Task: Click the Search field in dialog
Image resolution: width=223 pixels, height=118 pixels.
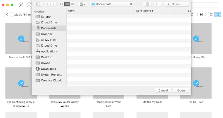Action: [177, 4]
